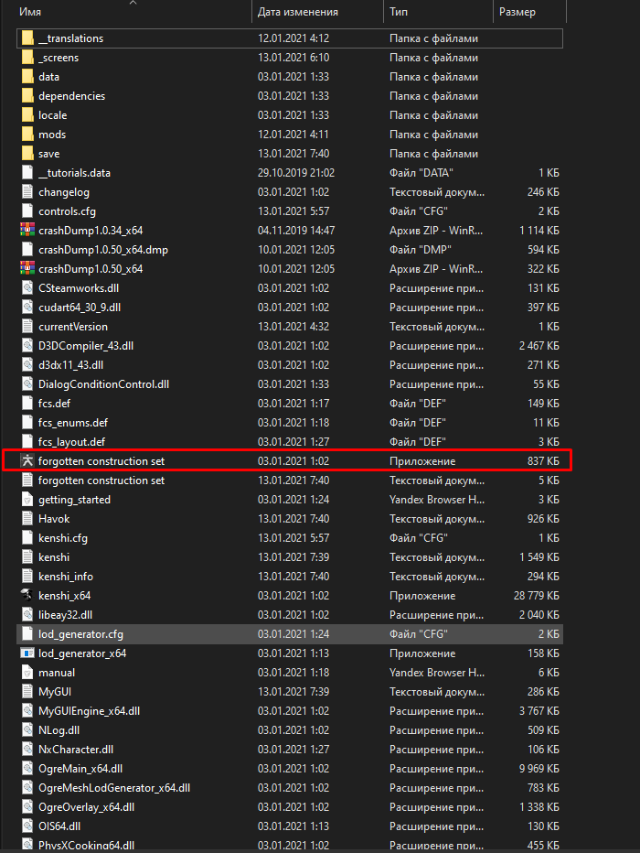
Task: Click the D3DCompiler_43.dll file icon
Action: coord(27,345)
